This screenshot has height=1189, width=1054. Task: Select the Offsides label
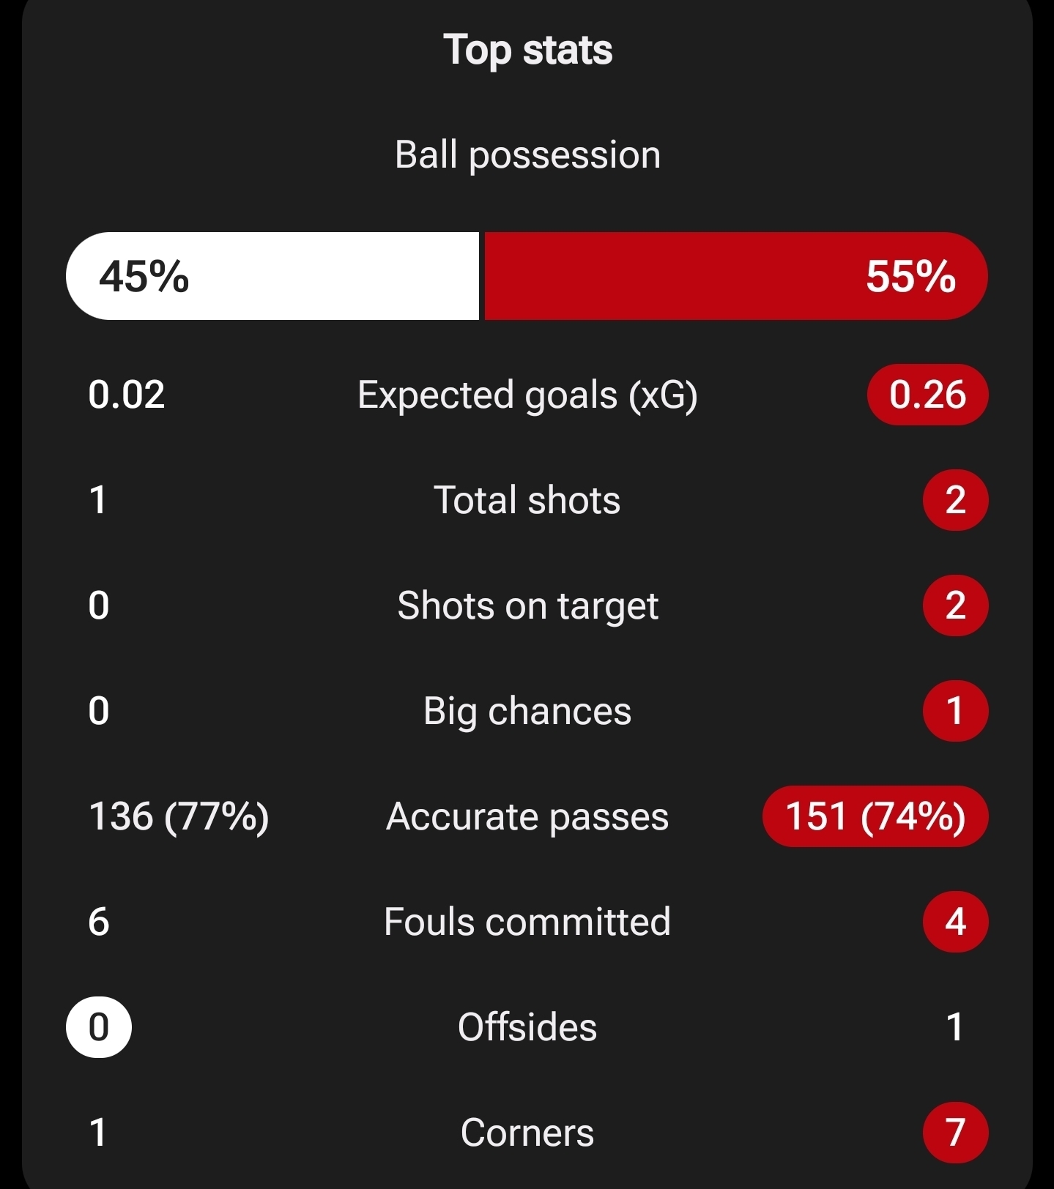click(527, 1027)
